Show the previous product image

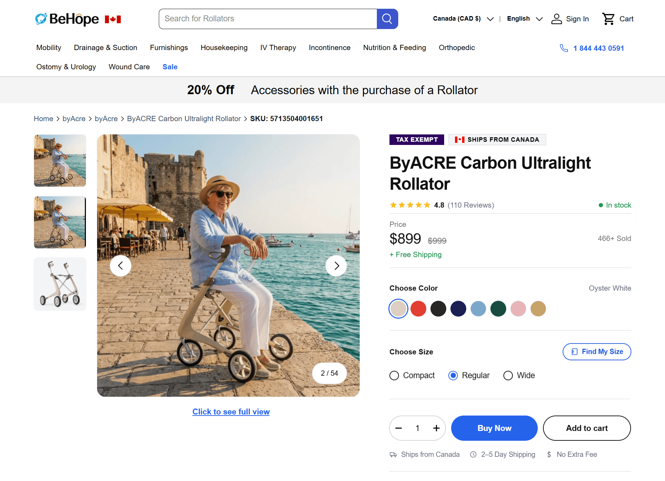(121, 266)
